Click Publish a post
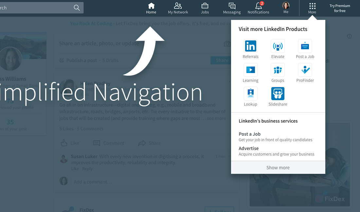360x212 pixels. tap(79, 60)
